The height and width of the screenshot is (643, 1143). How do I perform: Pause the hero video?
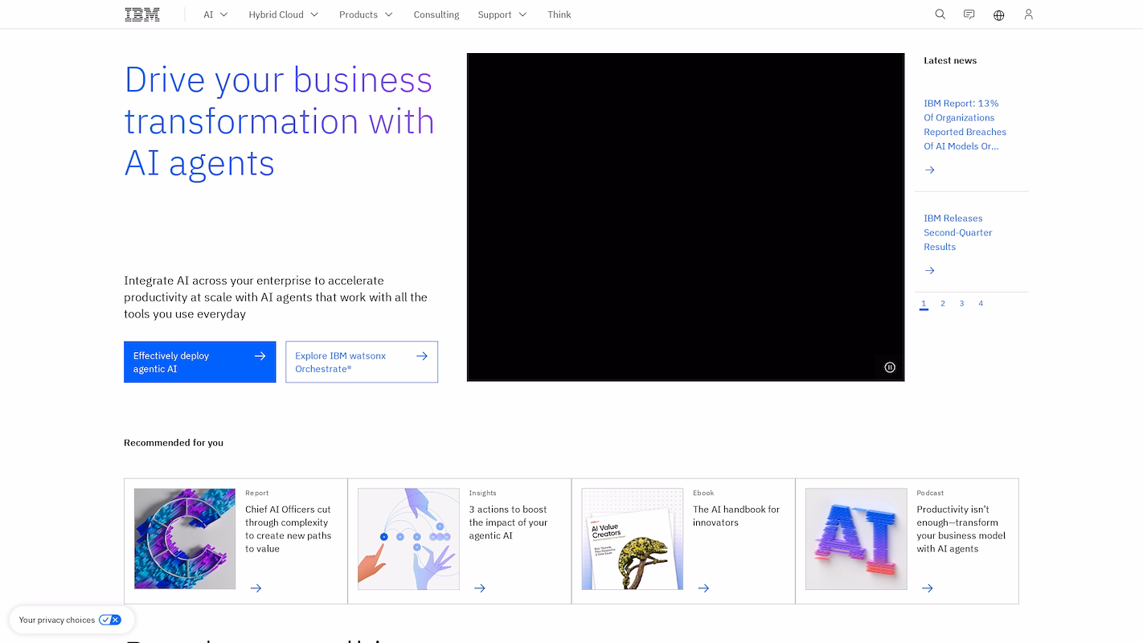pos(890,367)
